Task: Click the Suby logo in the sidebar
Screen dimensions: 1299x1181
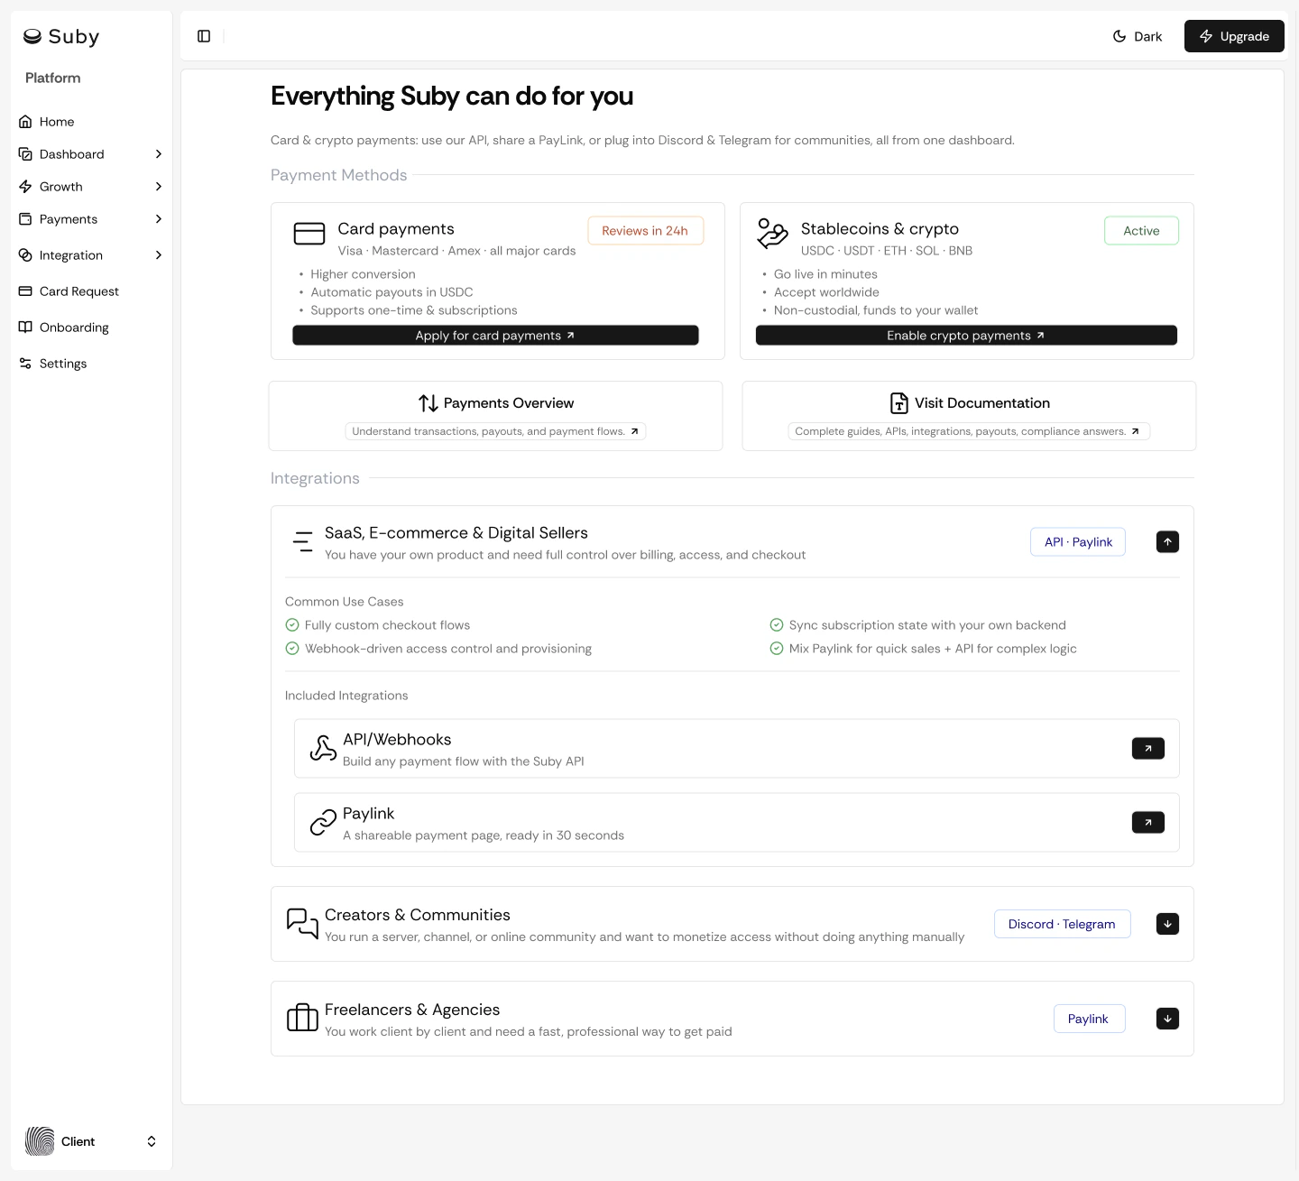Action: pos(60,36)
